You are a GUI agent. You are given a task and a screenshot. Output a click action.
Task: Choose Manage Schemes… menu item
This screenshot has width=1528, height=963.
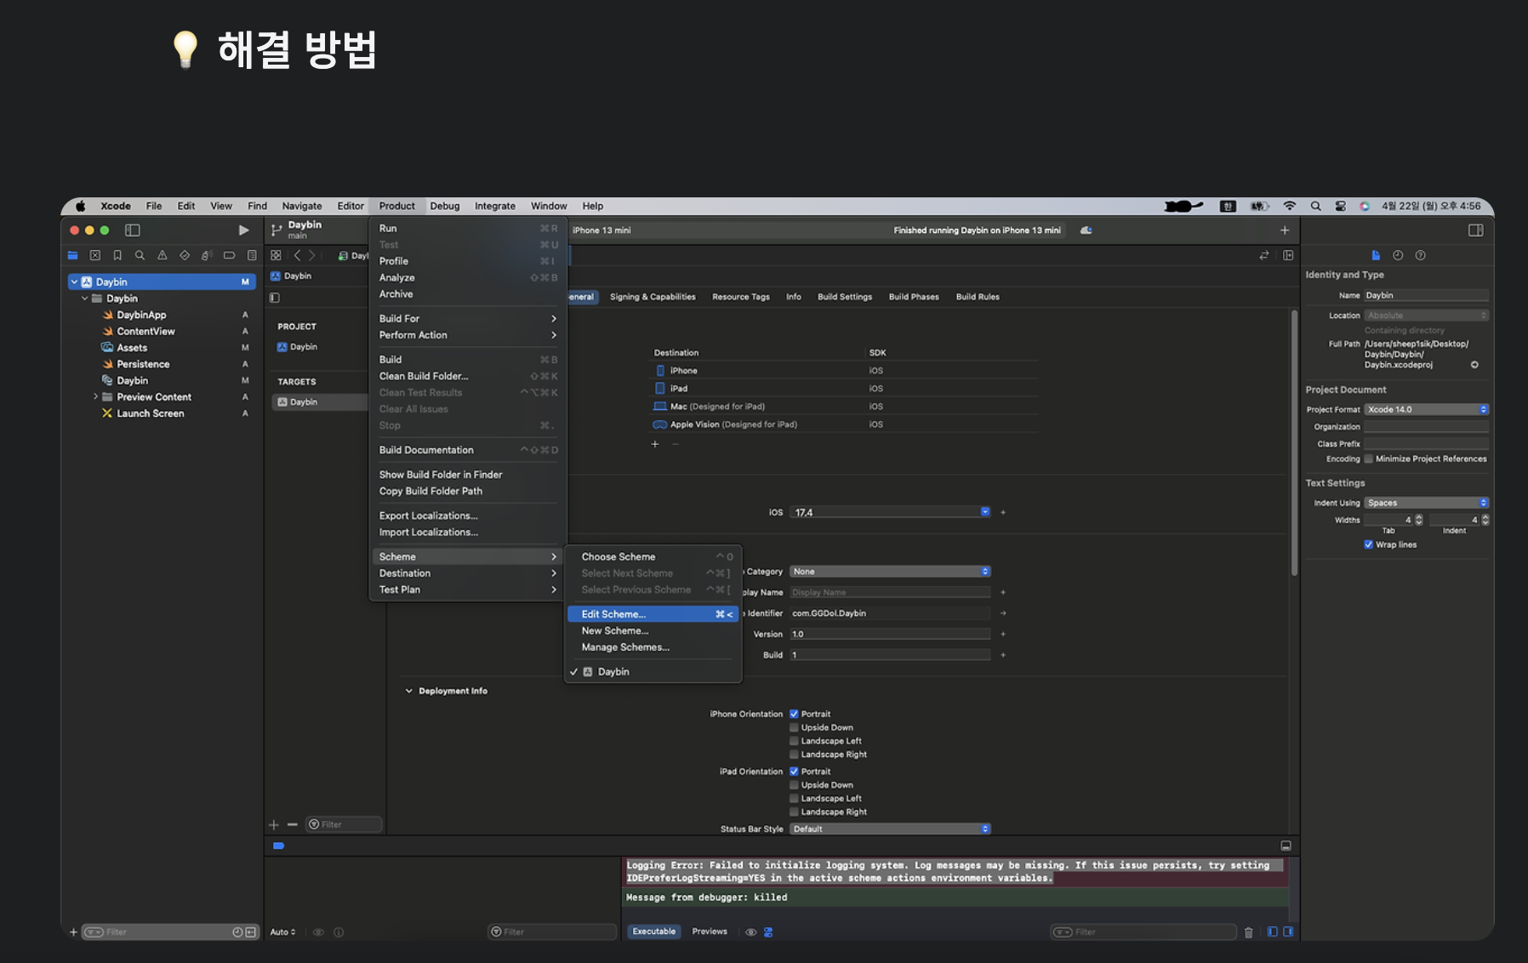tap(653, 647)
